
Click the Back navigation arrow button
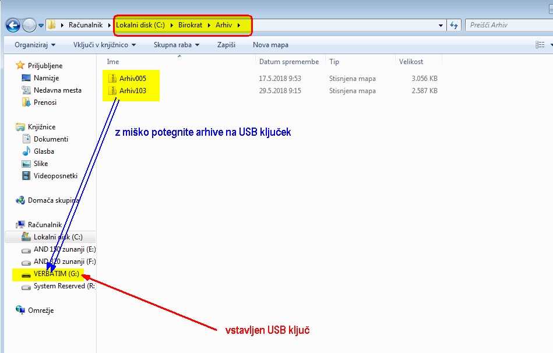point(13,26)
